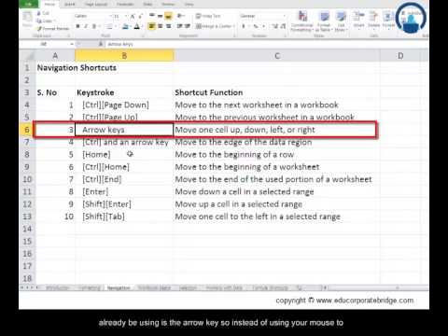Screen dimensions: 448x336
Task: Toggle Italic formatting
Action: point(86,26)
